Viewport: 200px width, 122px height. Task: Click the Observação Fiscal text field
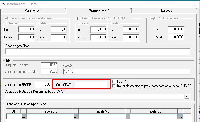pyautogui.click(x=97, y=51)
